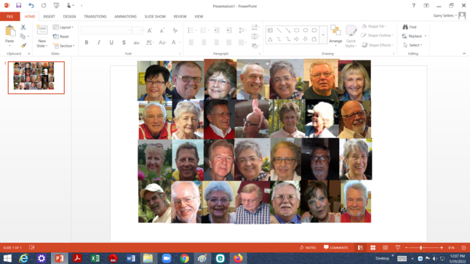
Task: Click the Quick Styles button
Action: coord(351,36)
